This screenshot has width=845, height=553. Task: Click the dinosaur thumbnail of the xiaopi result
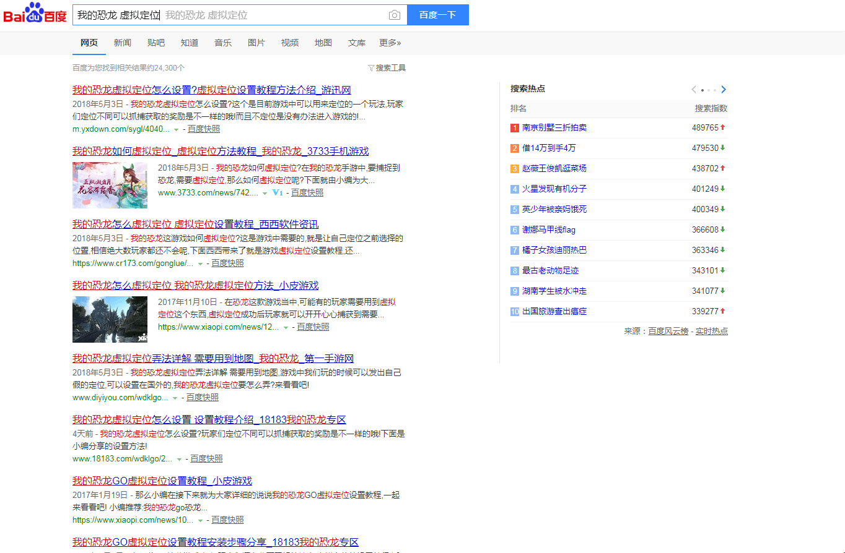[110, 319]
